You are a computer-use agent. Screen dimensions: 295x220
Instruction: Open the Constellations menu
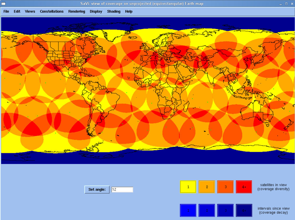pos(52,12)
